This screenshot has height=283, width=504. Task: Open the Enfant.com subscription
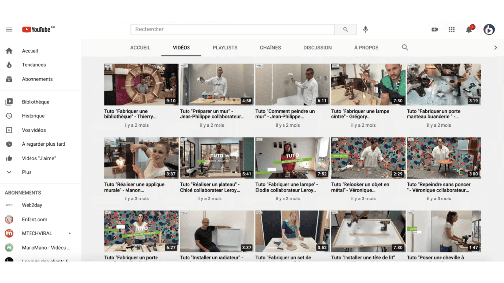point(34,220)
